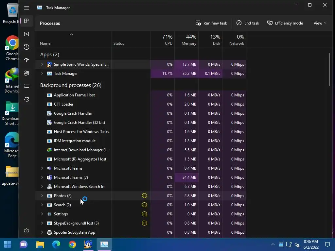Click the 35.2 MB memory cell

click(x=186, y=74)
